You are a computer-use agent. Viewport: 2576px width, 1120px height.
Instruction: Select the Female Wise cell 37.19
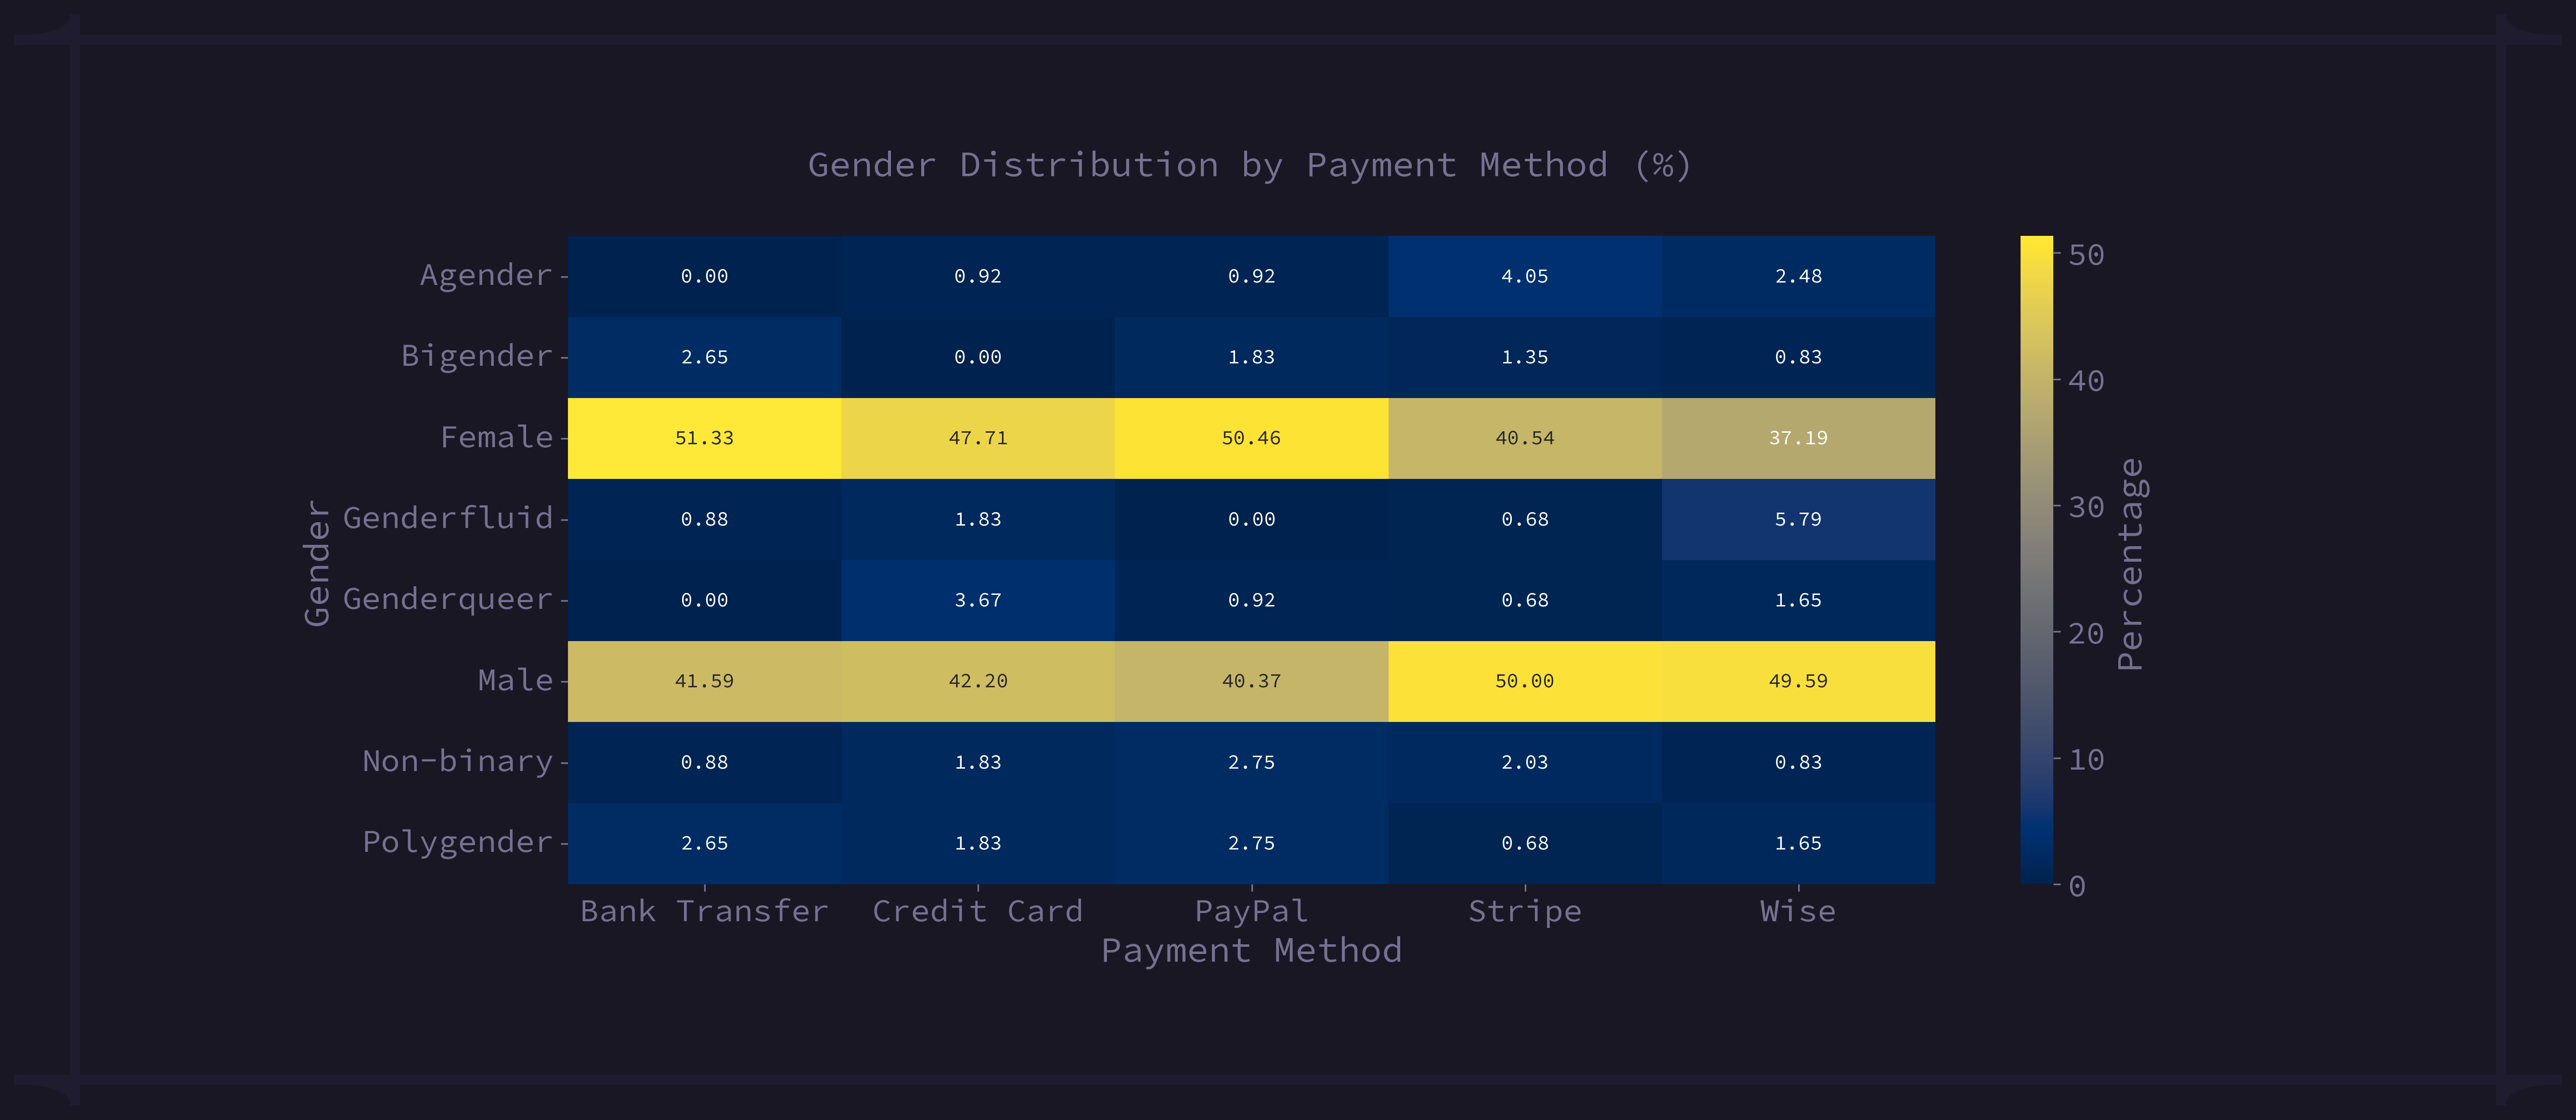(x=1798, y=438)
